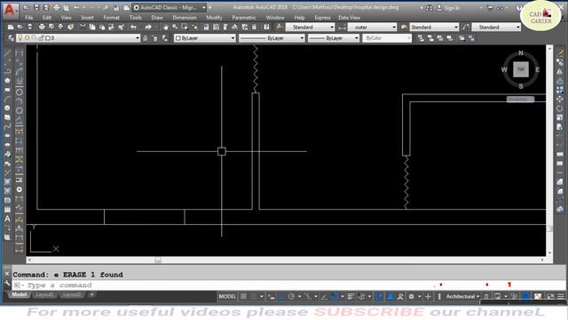The image size is (568, 320).
Task: Select the Pan hand tool
Action: 166,28
